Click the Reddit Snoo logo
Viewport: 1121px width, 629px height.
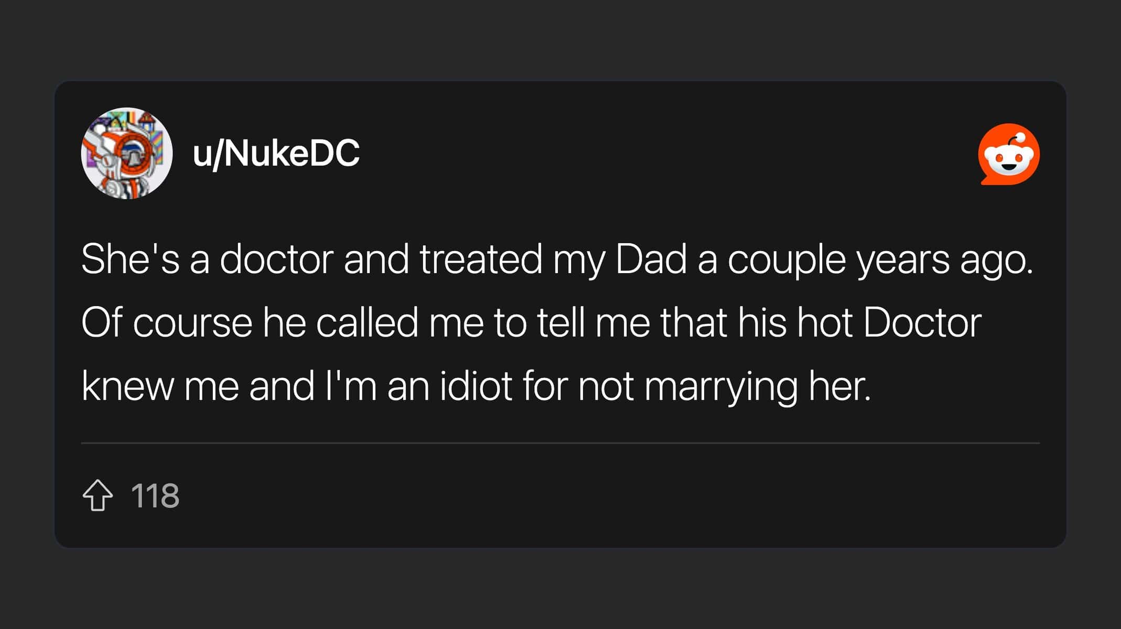[1009, 154]
